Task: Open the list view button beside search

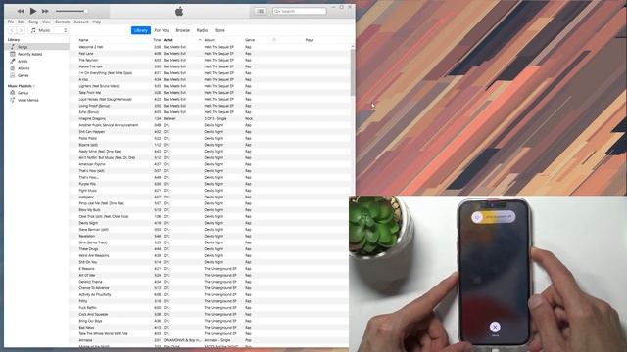Action: point(261,11)
